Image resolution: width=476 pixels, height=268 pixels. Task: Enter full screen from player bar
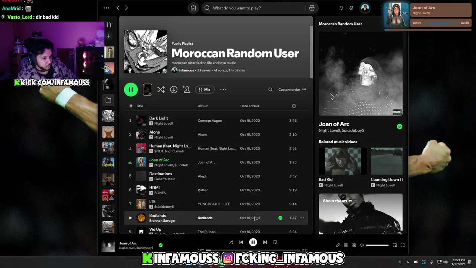[x=402, y=245]
